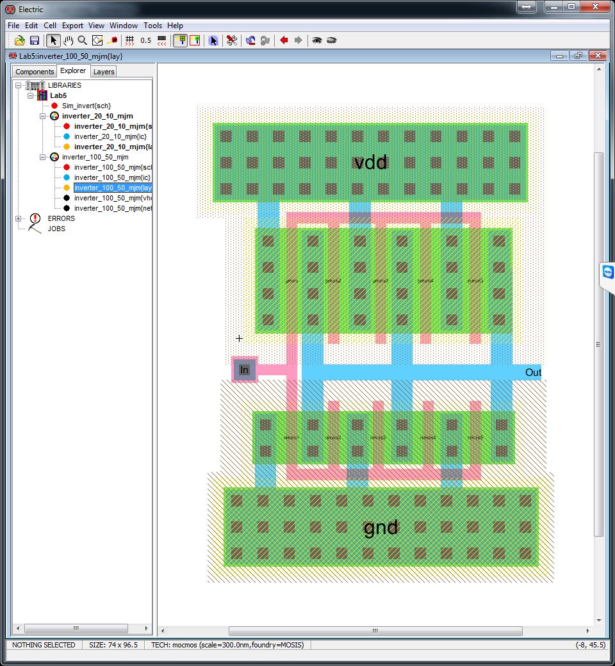Click the 0.5 grid alignment button
615x666 pixels.
click(x=145, y=40)
